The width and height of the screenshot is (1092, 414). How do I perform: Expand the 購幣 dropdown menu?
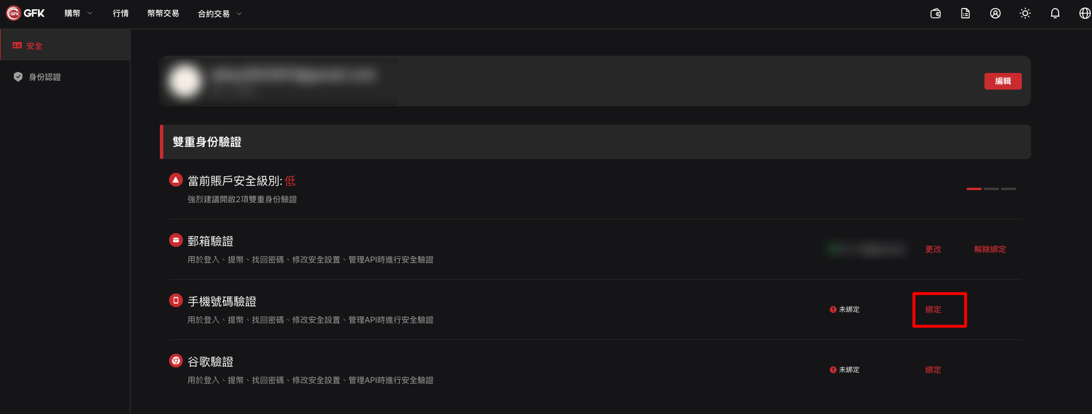click(x=78, y=13)
